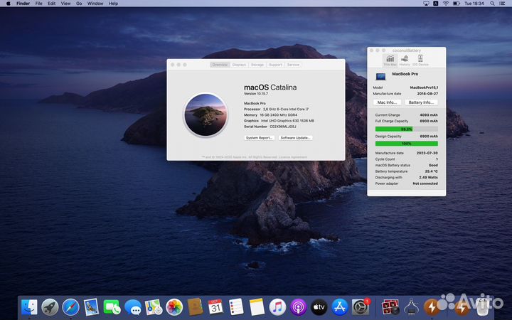This screenshot has width=512, height=320.
Task: Click the 59.3% charge progress bar
Action: pyautogui.click(x=407, y=129)
